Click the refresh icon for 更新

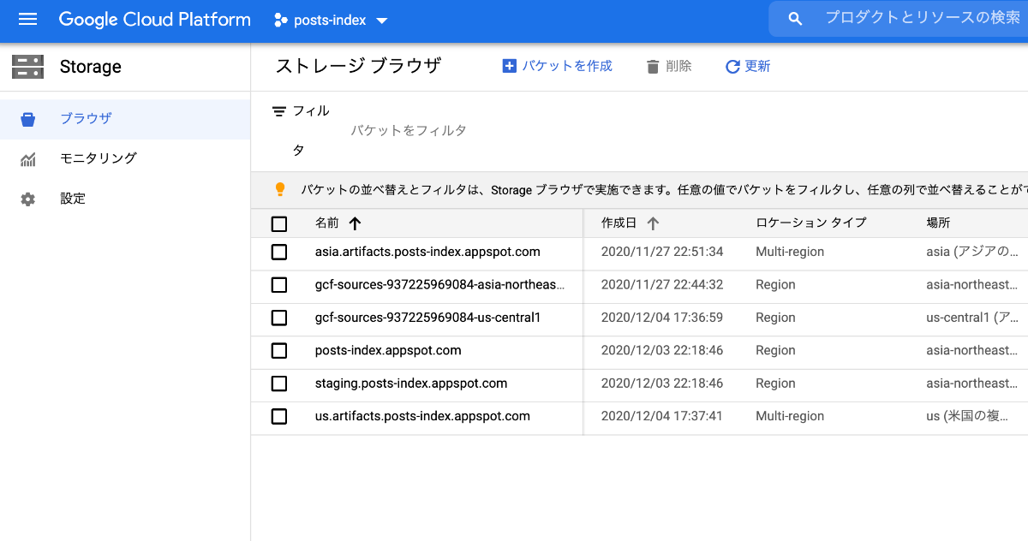(x=732, y=66)
